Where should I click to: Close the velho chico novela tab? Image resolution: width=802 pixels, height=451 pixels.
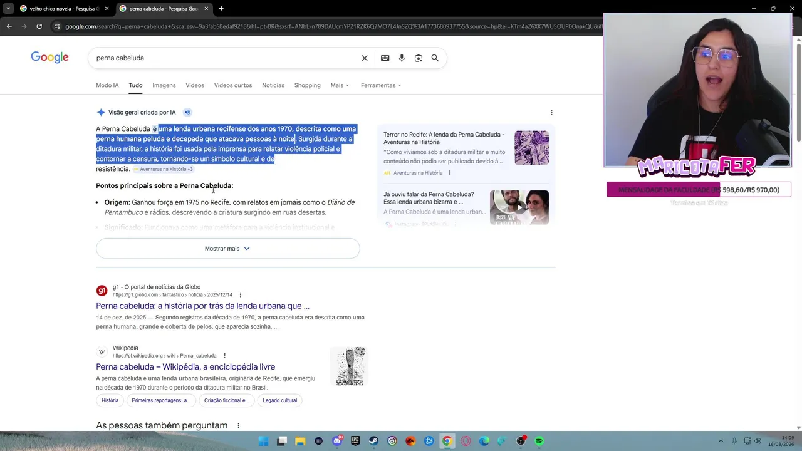107,8
